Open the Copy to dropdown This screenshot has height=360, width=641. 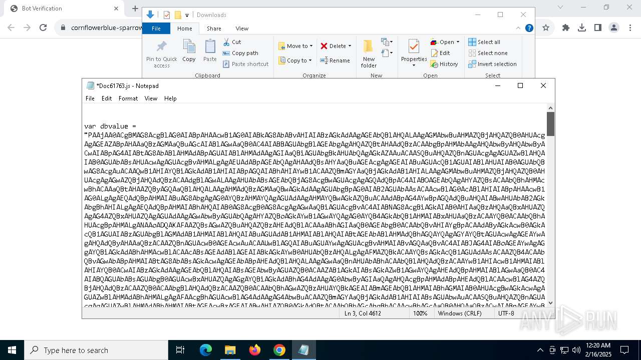point(295,60)
